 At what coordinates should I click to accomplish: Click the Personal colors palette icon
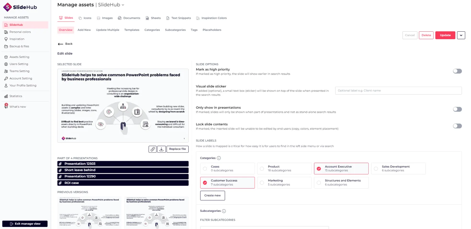click(x=6, y=32)
